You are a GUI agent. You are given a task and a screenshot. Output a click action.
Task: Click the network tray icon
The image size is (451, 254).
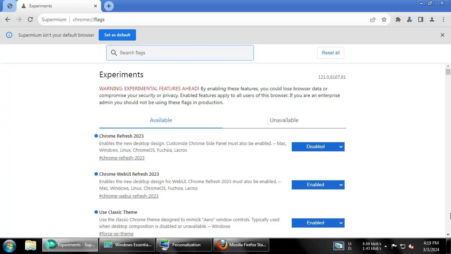(402, 246)
